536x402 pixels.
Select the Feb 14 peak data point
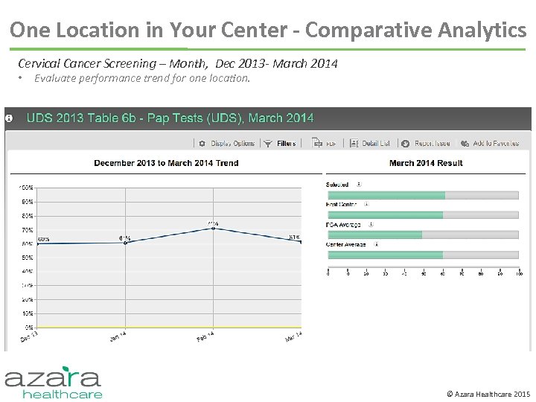[x=214, y=229]
